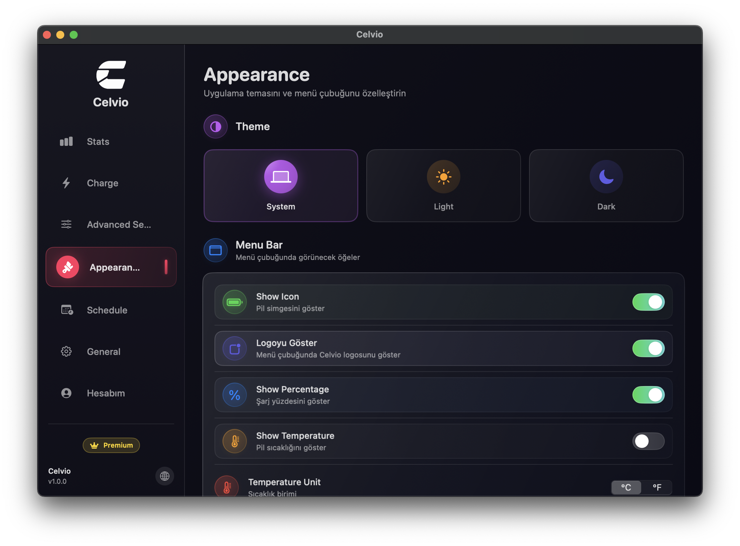740x546 pixels.
Task: Select the Dark theme card
Action: [x=606, y=185]
